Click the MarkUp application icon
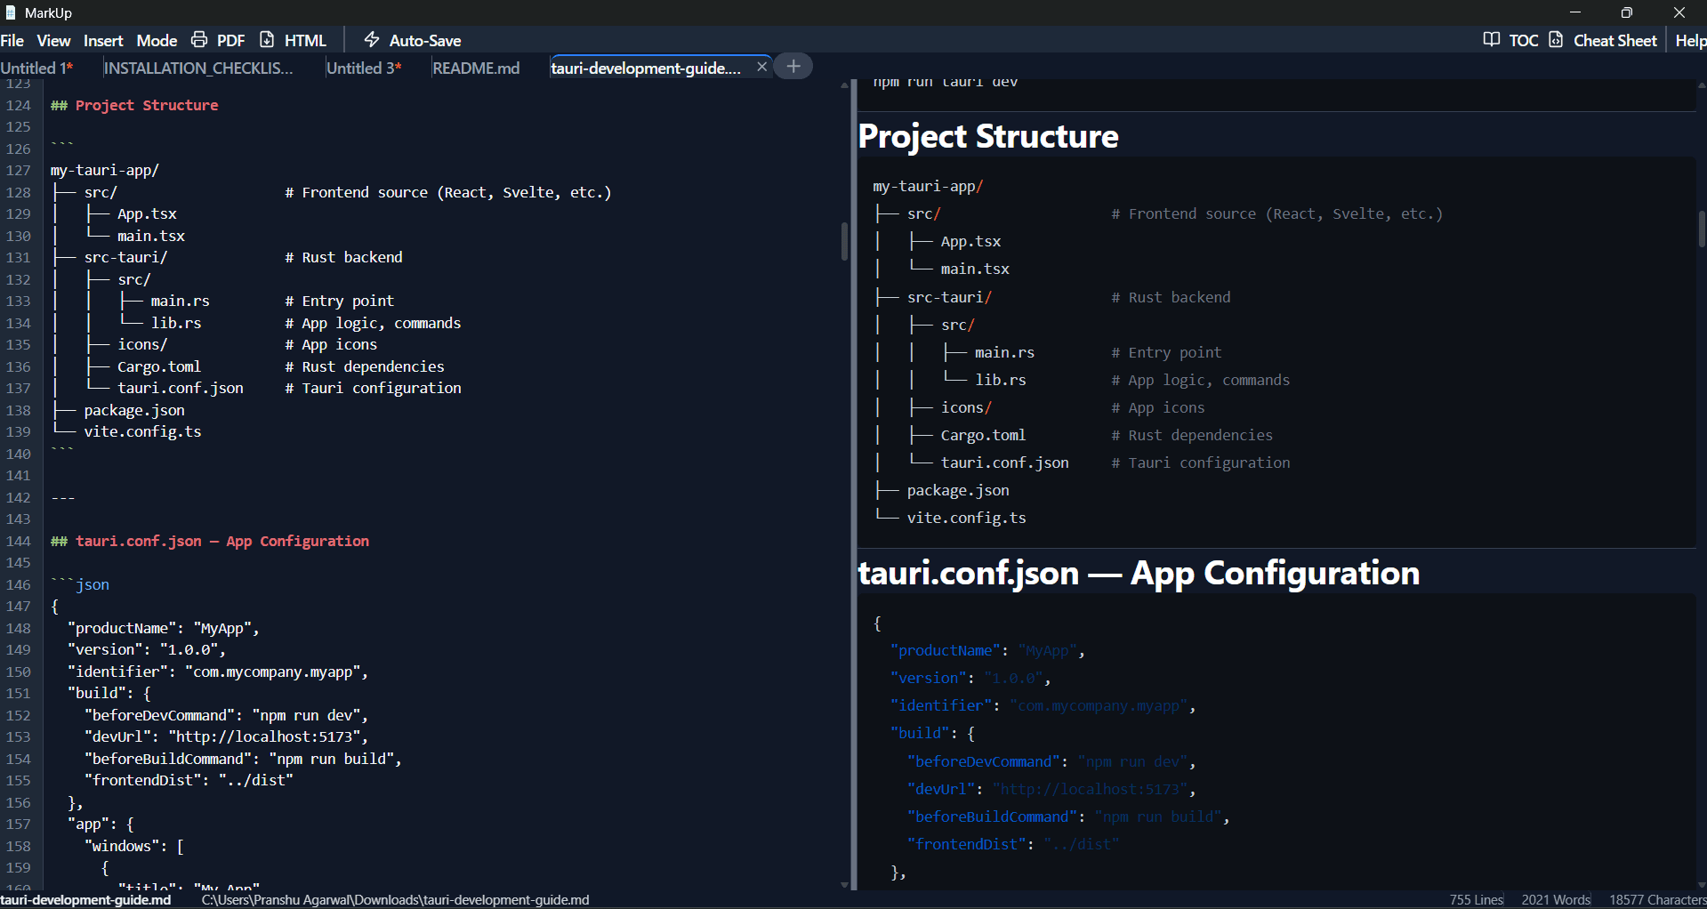 (10, 12)
